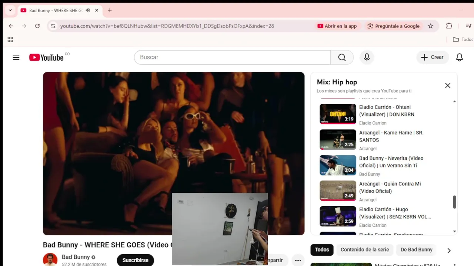
Task: Open Bad Bunny - Neverita (Video Oficial) title
Action: pos(391,162)
